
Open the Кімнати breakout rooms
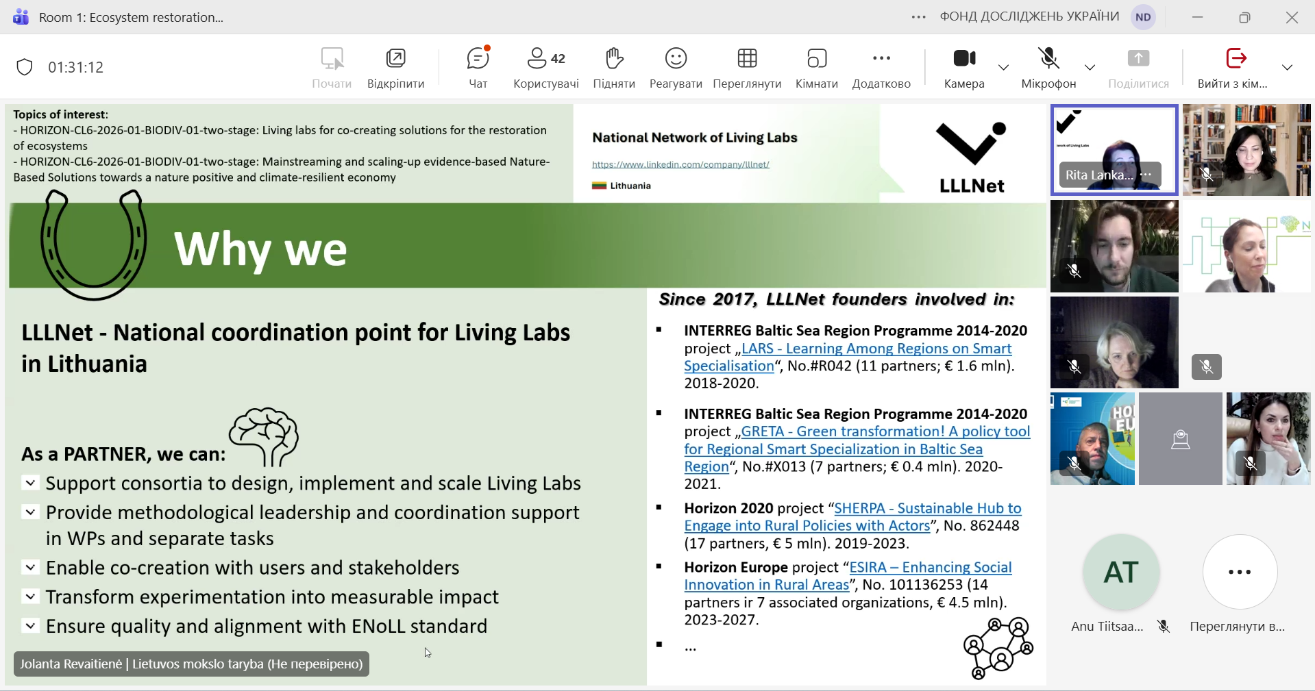[816, 67]
